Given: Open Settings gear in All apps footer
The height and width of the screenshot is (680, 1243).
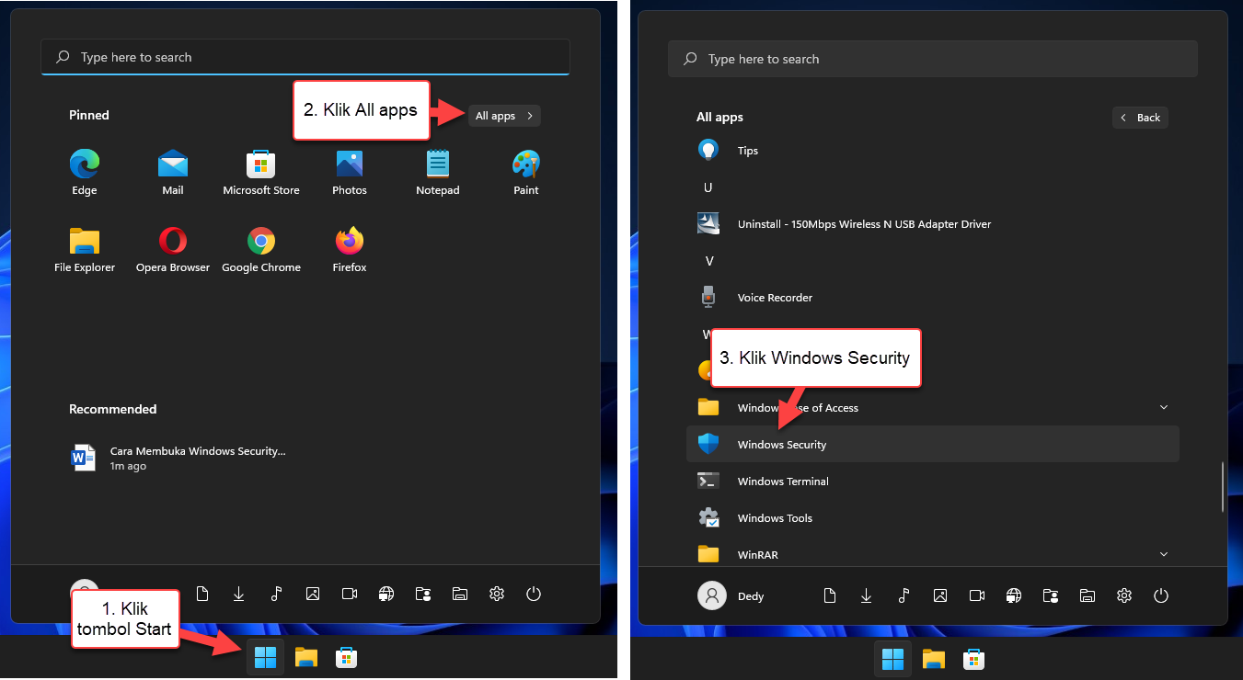Looking at the screenshot, I should click(x=1124, y=595).
